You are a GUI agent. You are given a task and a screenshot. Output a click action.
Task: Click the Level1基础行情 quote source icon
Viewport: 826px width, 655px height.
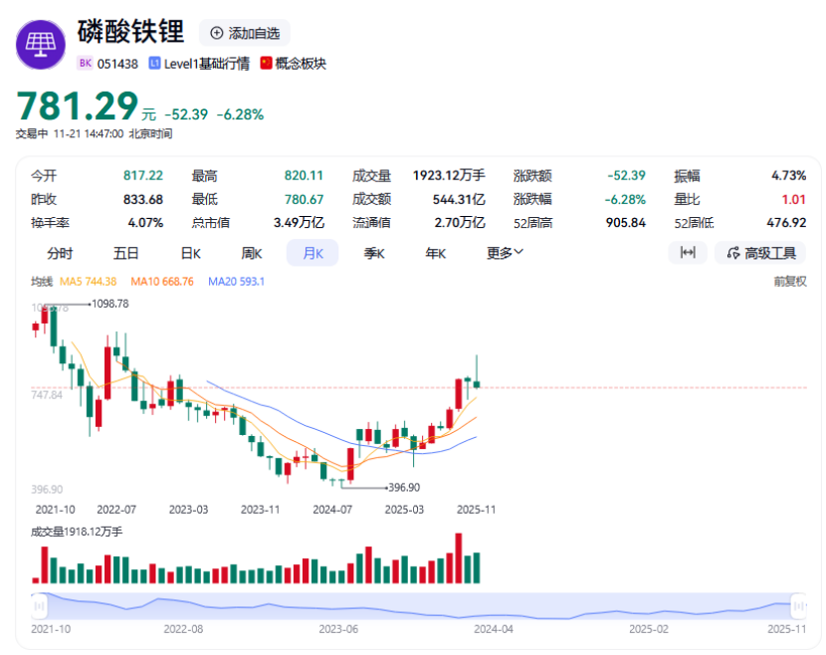[154, 63]
